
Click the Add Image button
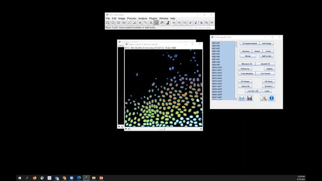click(x=267, y=43)
